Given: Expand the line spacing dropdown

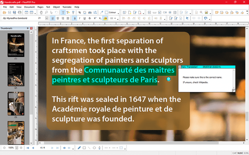Looking at the screenshot, I should point(115,18).
